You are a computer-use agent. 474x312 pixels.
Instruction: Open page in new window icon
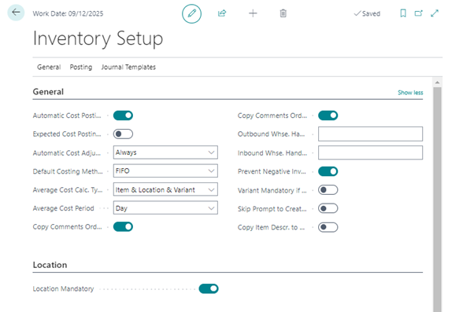[419, 13]
